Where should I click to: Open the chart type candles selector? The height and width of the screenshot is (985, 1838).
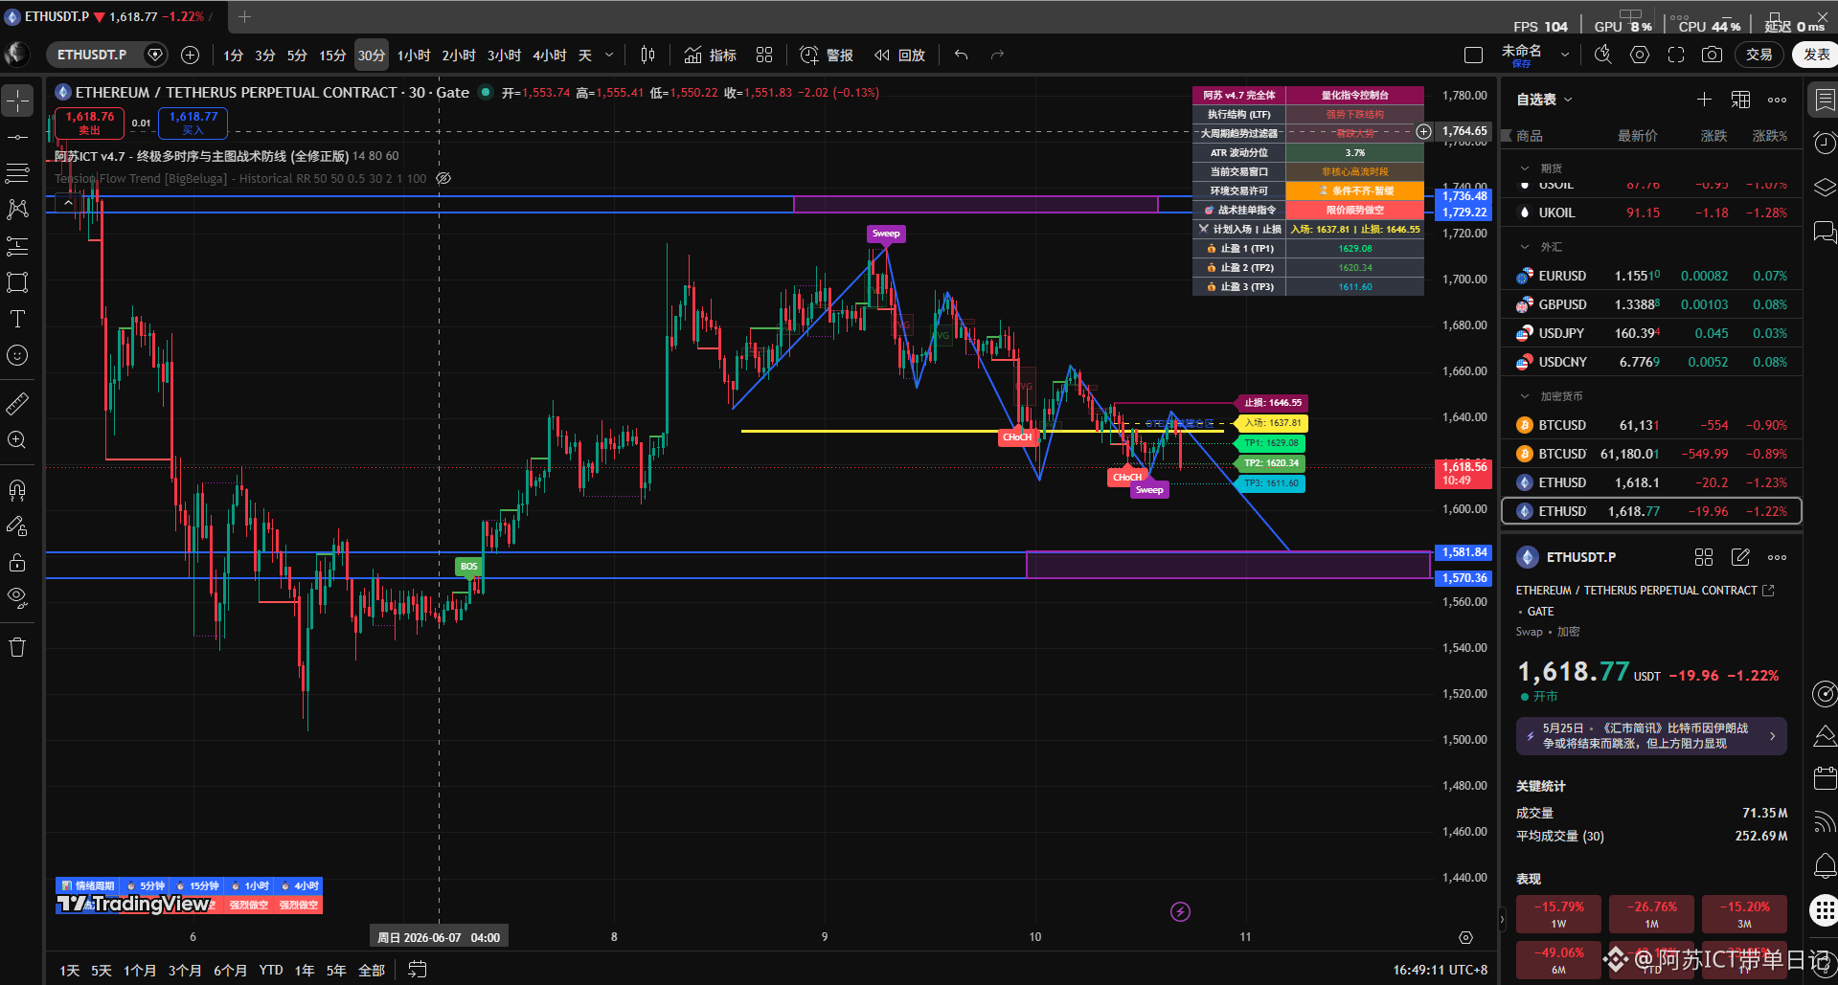[648, 56]
